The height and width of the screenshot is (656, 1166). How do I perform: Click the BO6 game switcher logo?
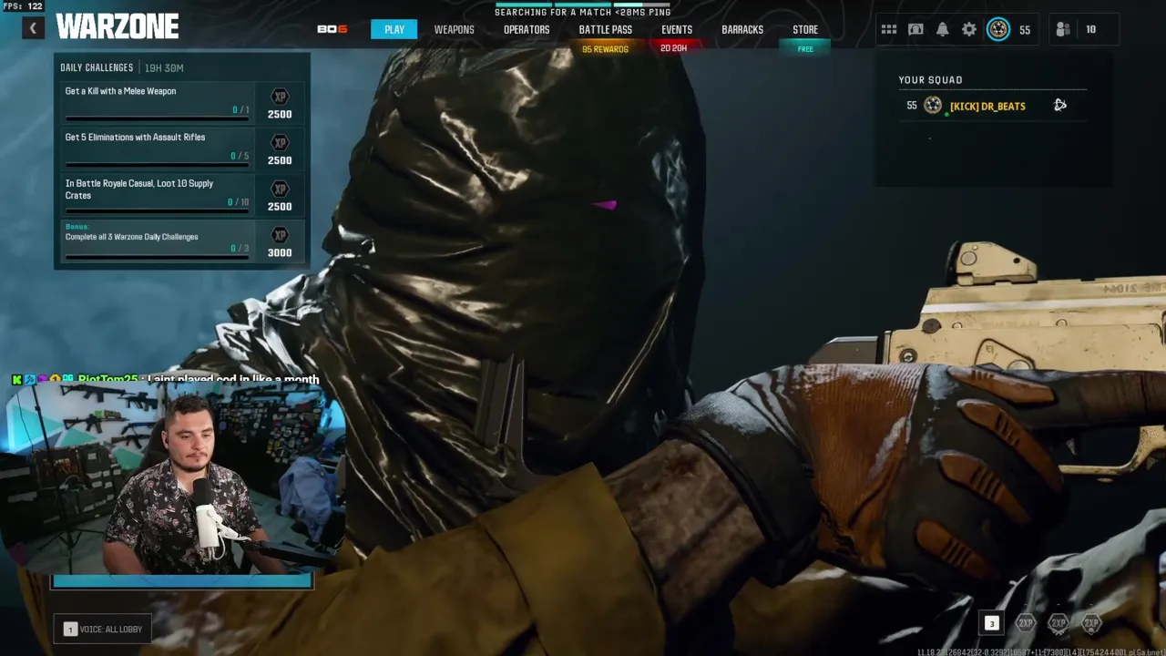coord(332,29)
